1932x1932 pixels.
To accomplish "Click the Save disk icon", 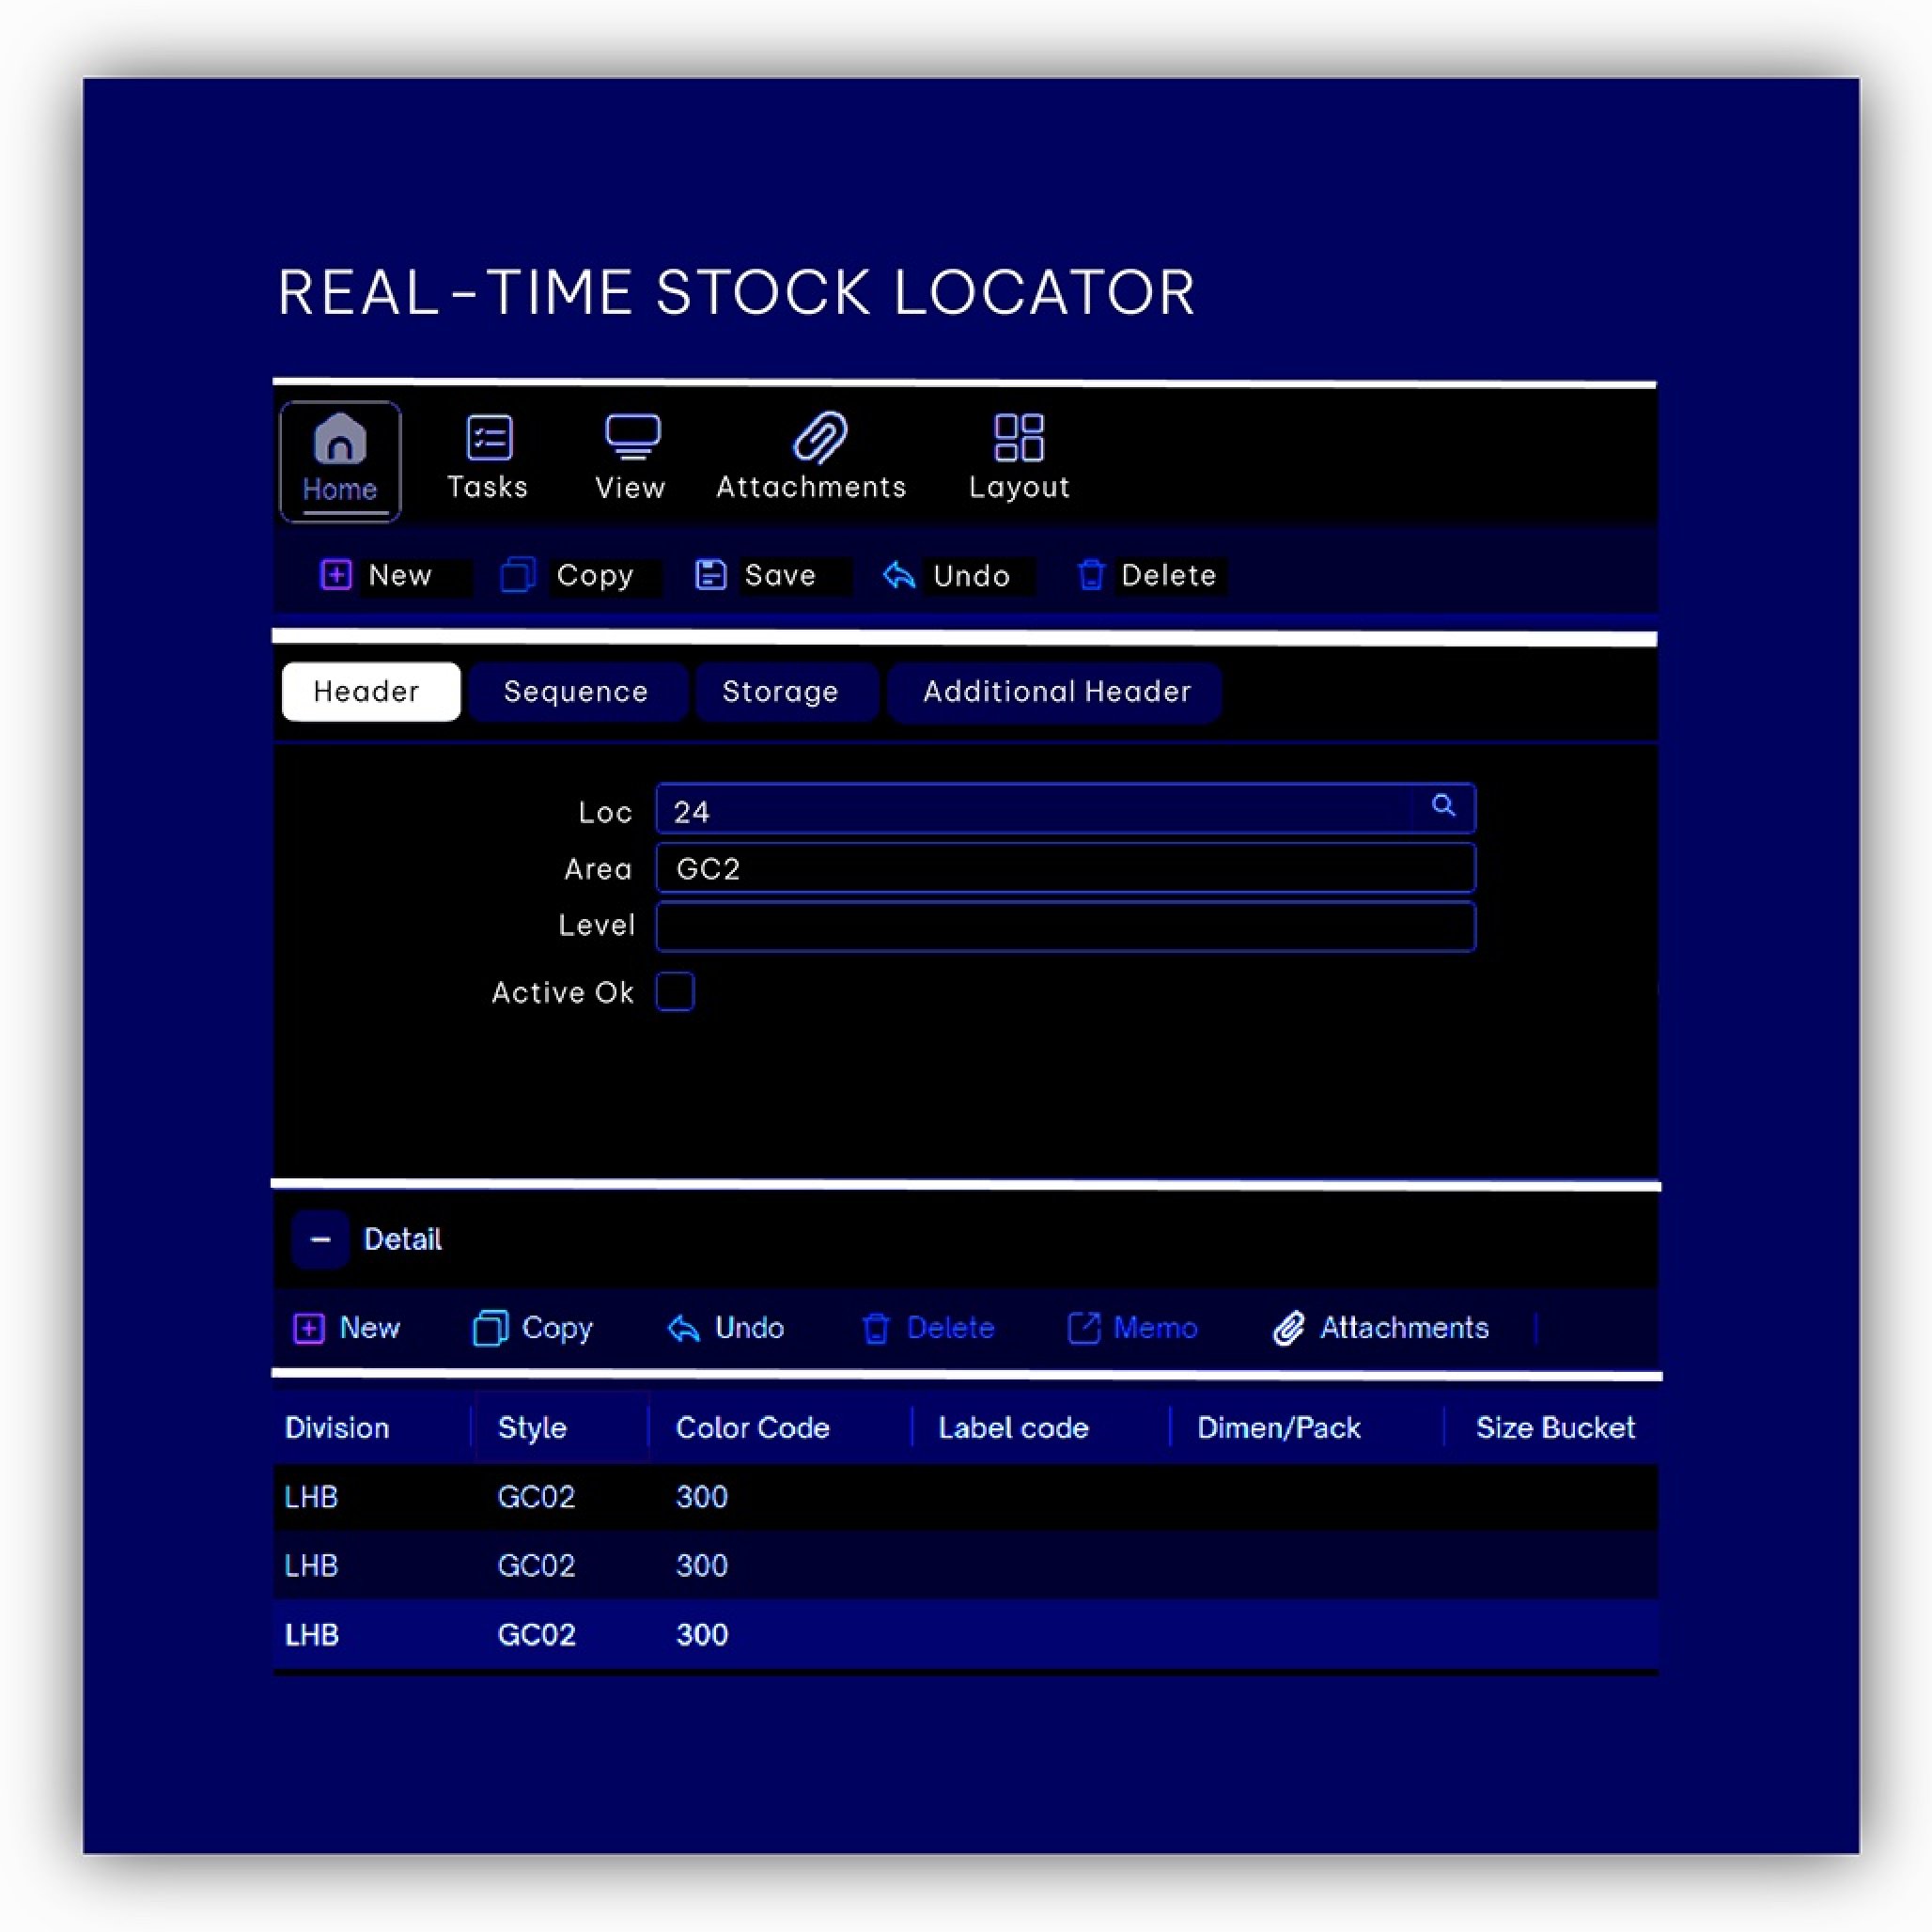I will 711,575.
